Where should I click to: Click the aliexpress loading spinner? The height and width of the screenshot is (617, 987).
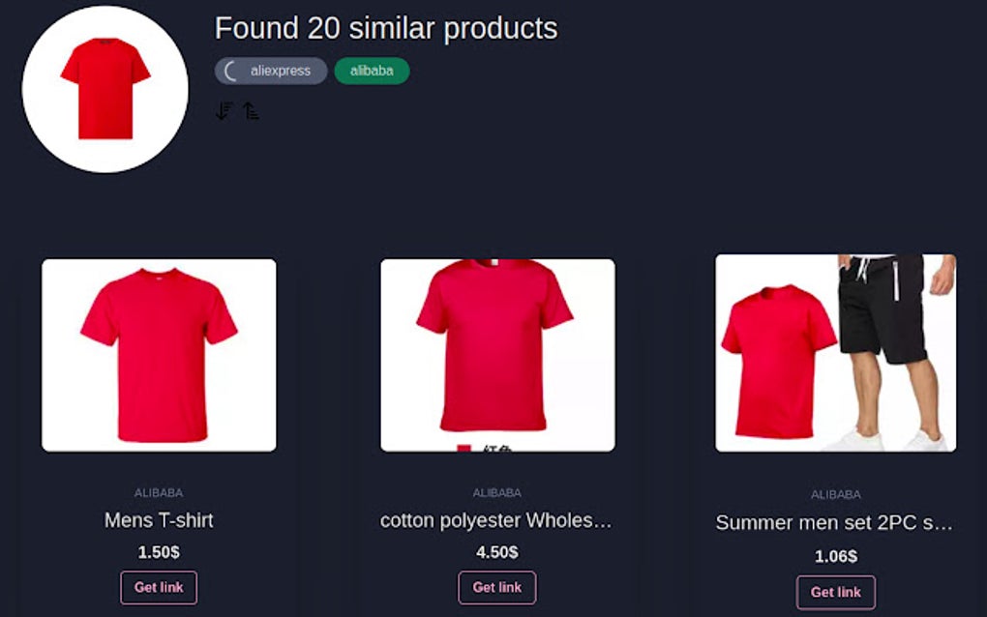[x=232, y=71]
